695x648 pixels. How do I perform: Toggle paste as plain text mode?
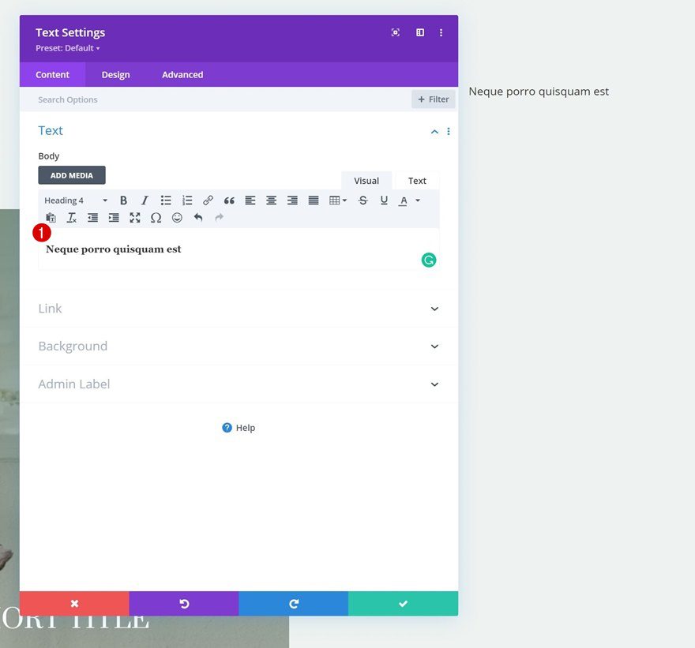(51, 217)
